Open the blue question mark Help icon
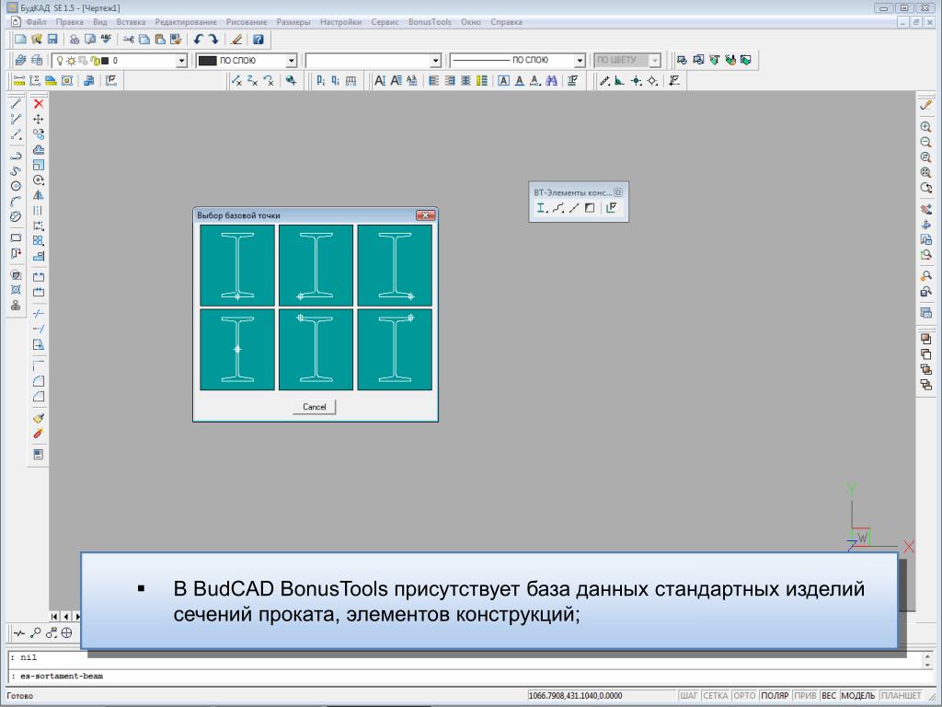This screenshot has width=942, height=707. (x=258, y=40)
